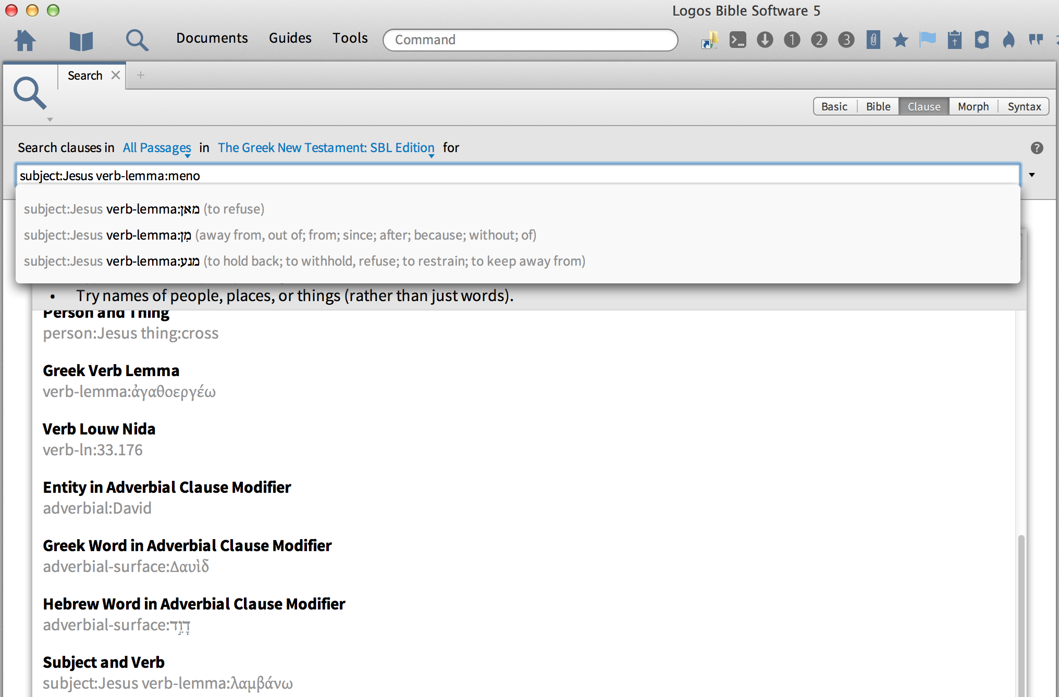Click the flame shortcut icon

pos(1008,40)
